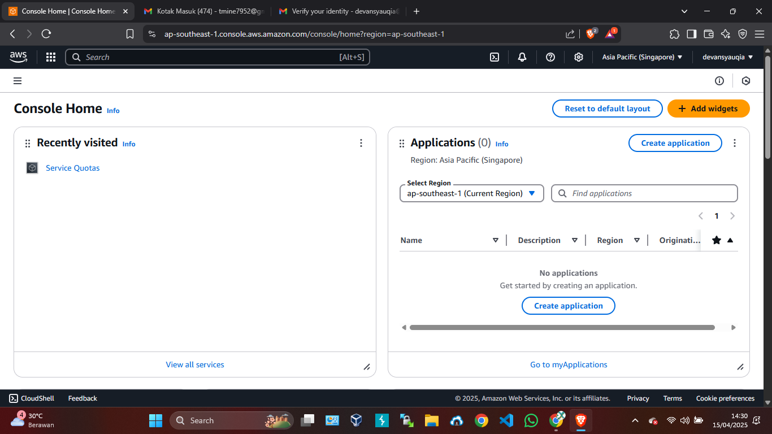Click the page vertical scrollbar
The image size is (772, 434).
click(x=767, y=107)
